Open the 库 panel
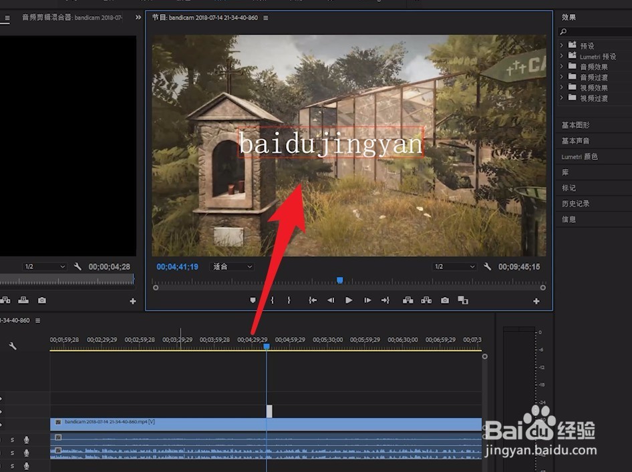Image resolution: width=632 pixels, height=472 pixels. click(565, 172)
